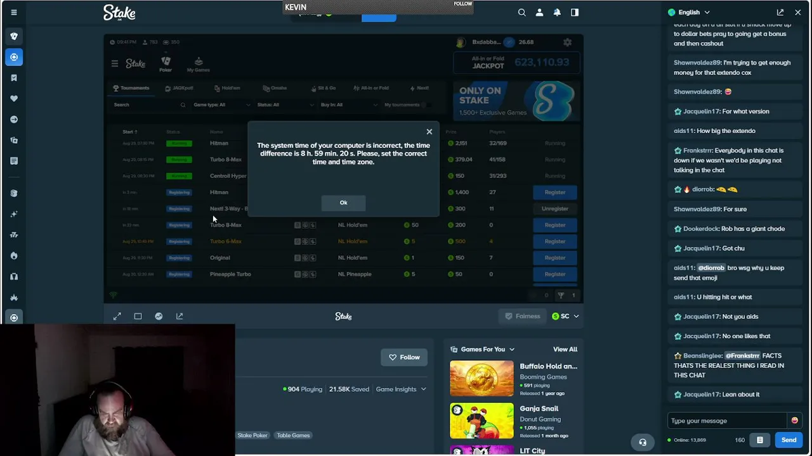This screenshot has height=456, width=812.
Task: Open the slots 777 sidebar icon
Action: pos(14,235)
